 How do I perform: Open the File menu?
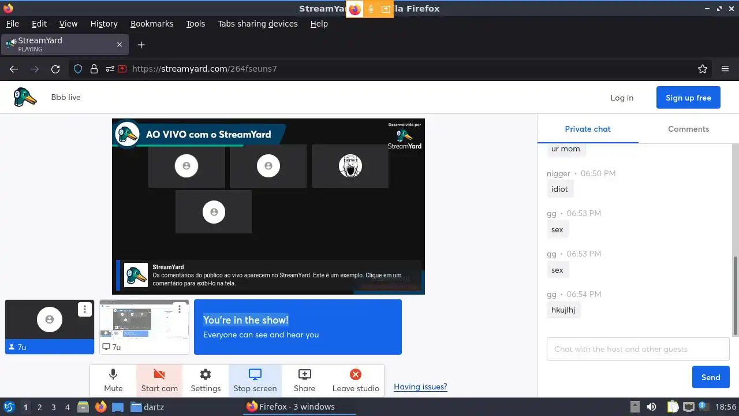pos(13,24)
